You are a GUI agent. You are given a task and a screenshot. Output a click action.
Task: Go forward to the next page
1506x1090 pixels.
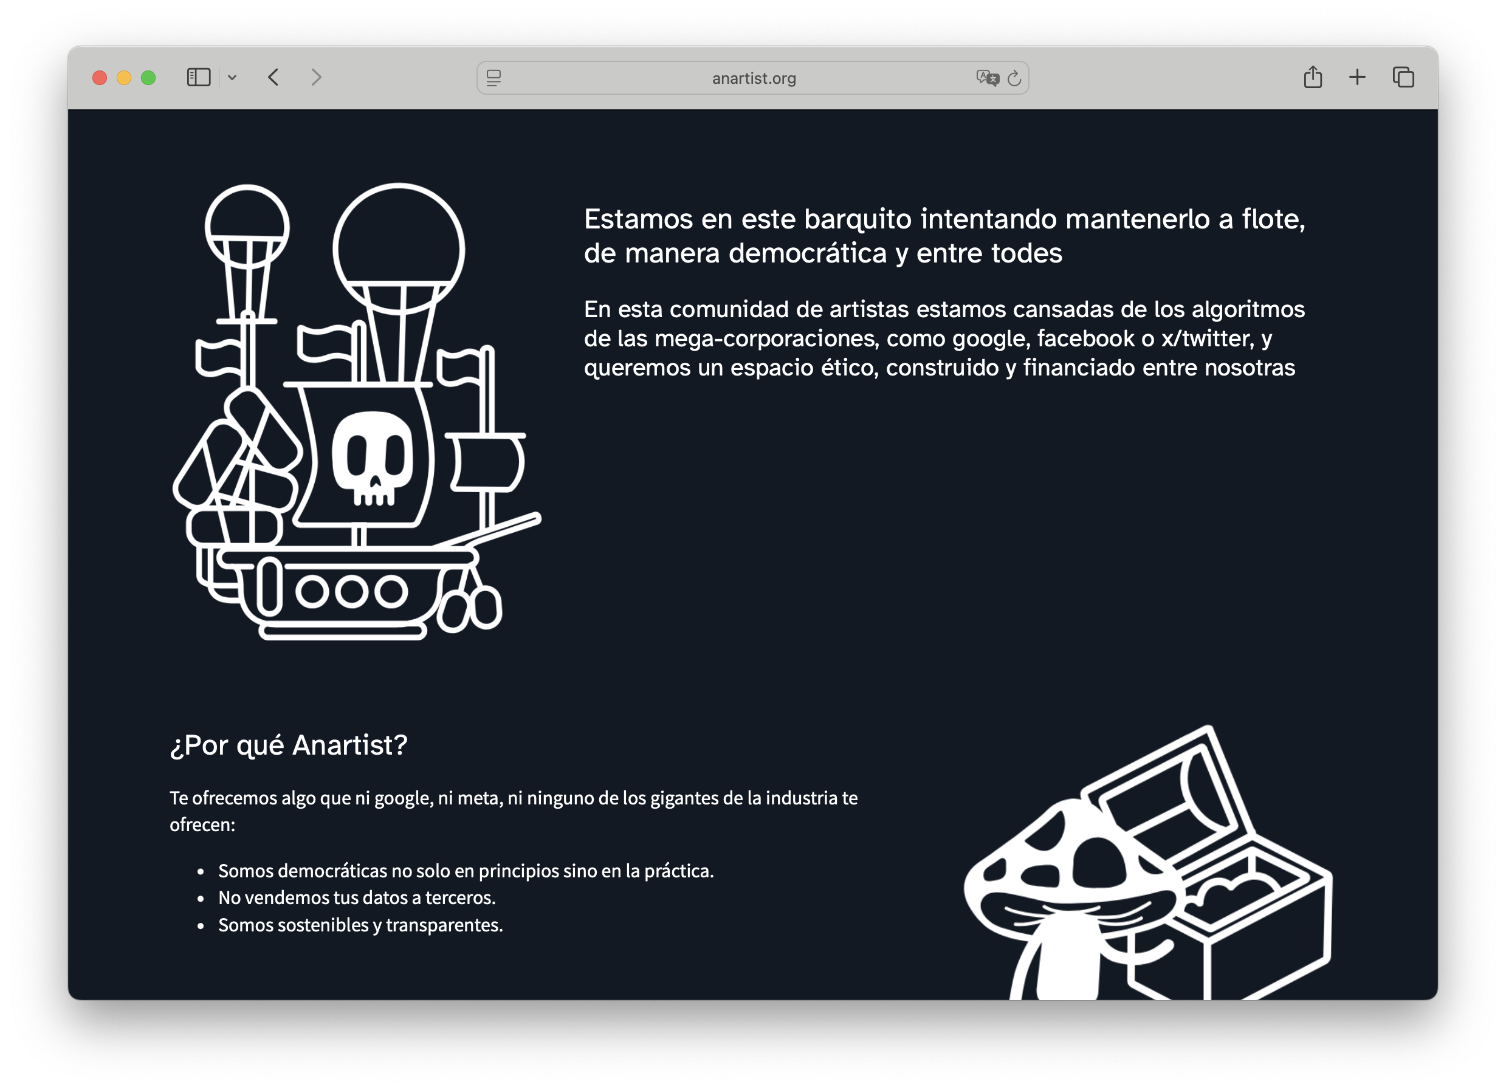point(317,78)
